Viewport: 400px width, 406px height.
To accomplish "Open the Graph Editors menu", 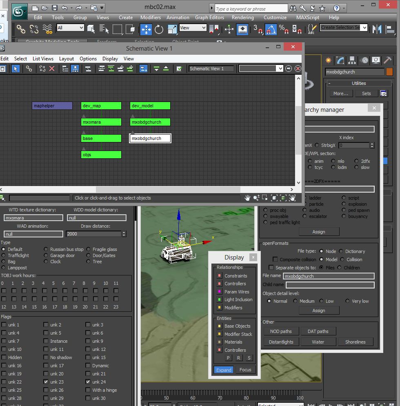I will point(209,18).
